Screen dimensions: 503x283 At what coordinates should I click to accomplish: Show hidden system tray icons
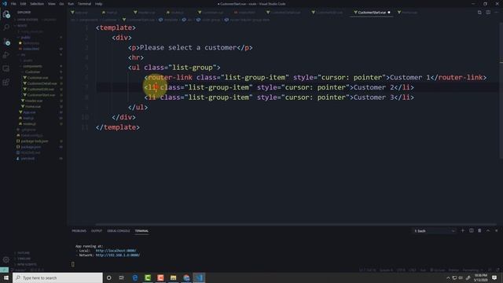pyautogui.click(x=448, y=277)
